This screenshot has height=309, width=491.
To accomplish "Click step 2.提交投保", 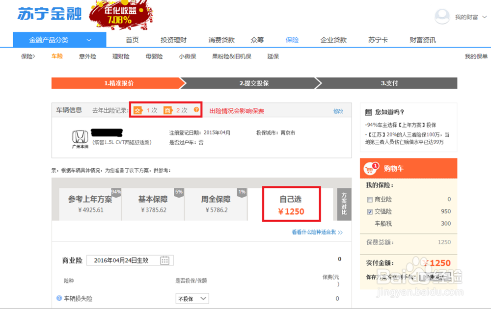I will click(254, 83).
